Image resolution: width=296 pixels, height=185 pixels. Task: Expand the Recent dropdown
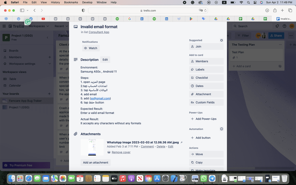[x=61, y=26]
